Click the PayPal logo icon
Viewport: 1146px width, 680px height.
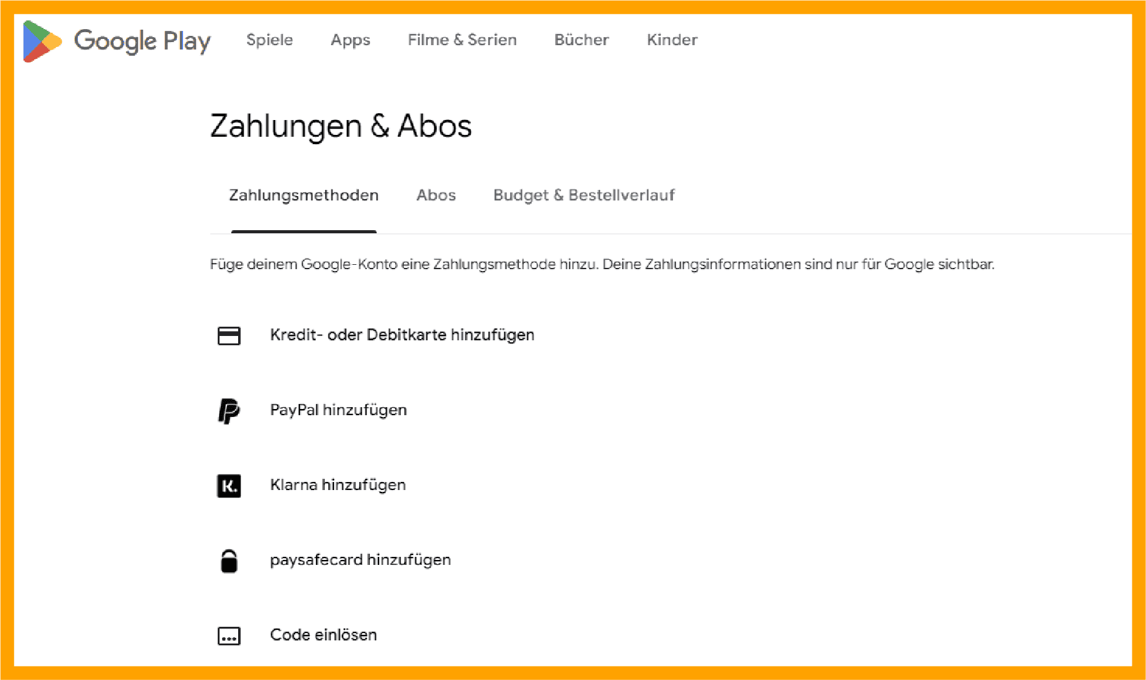(x=229, y=411)
